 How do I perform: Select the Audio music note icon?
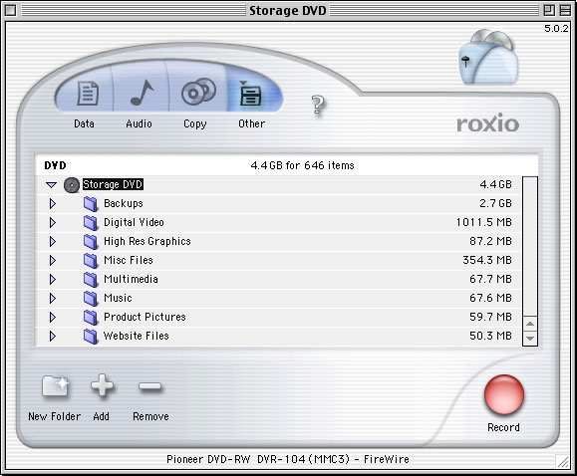click(x=142, y=93)
